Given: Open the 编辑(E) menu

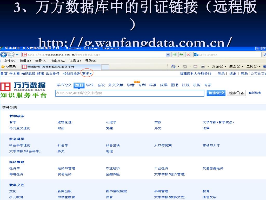Looking at the screenshot, I should (25, 61).
